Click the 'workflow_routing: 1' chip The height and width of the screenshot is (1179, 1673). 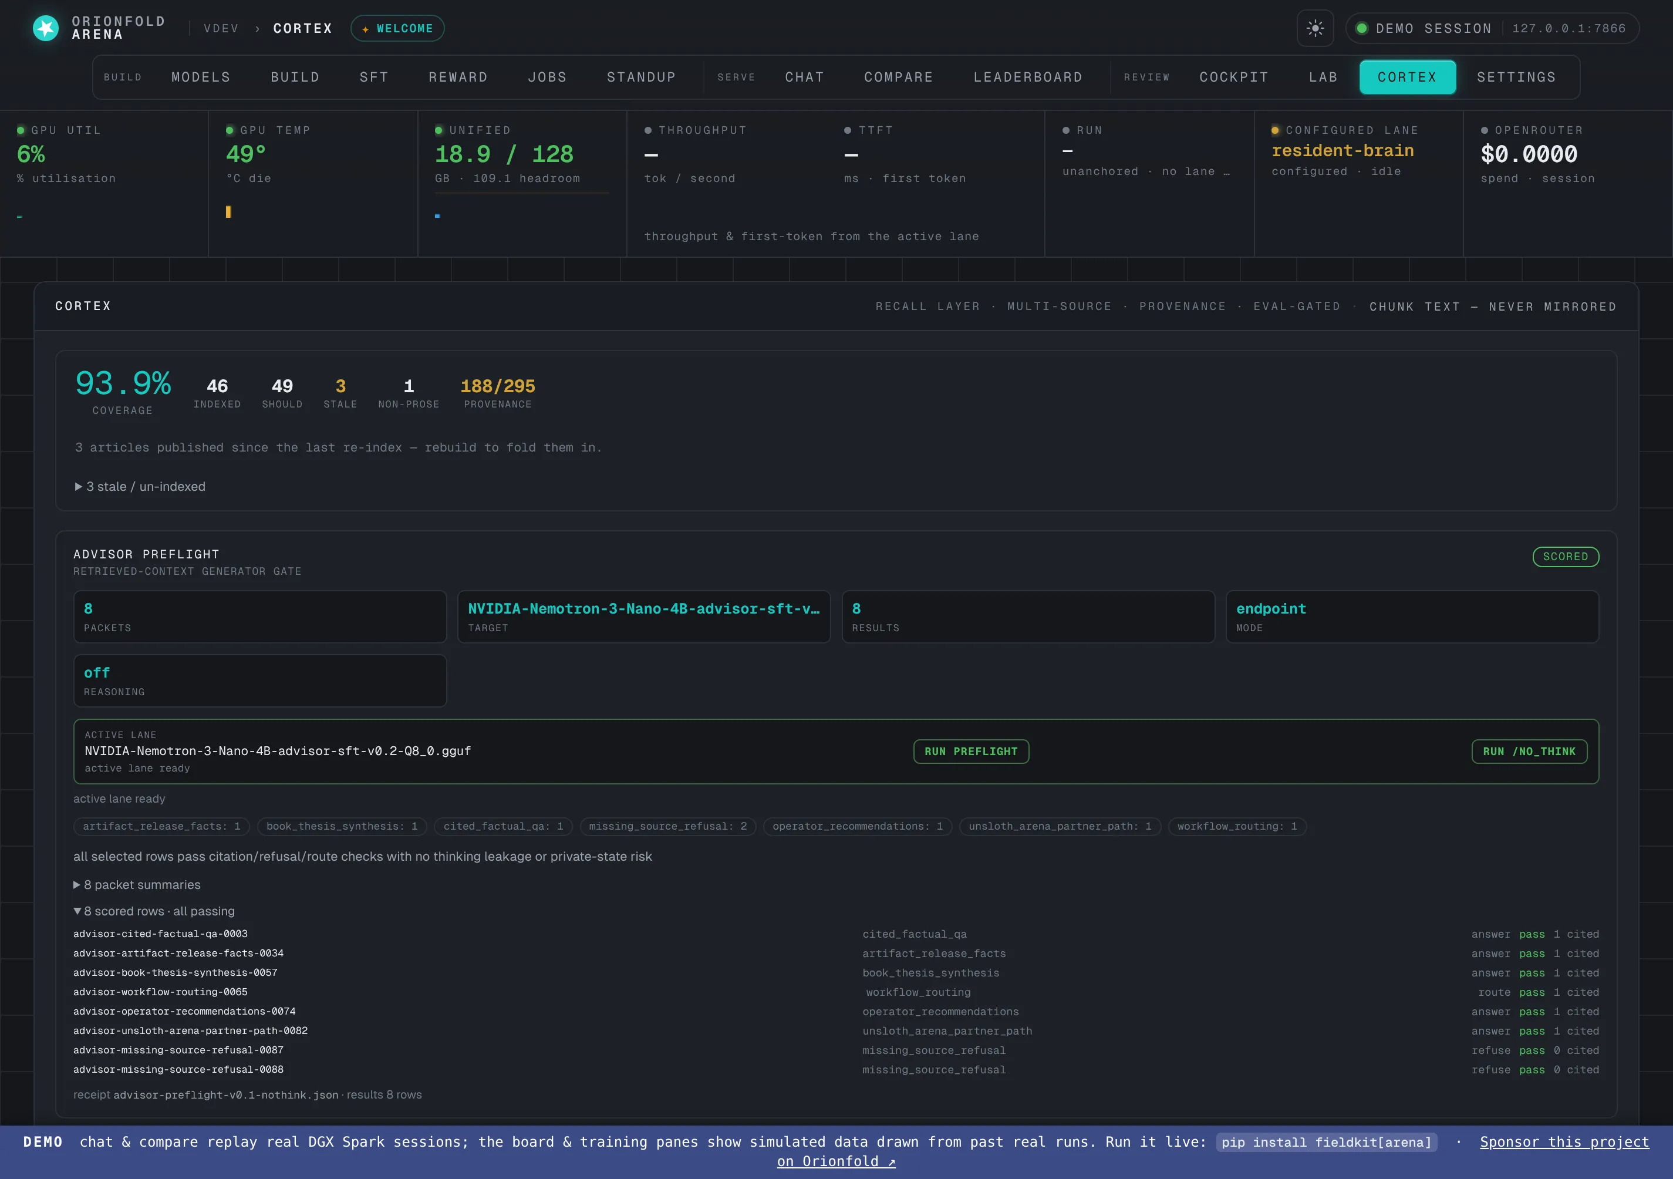1237,826
